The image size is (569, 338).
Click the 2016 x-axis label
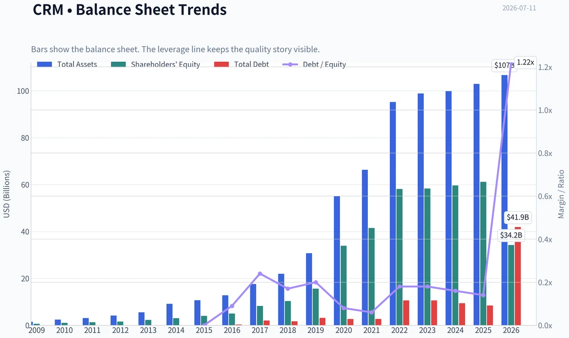coord(232,330)
